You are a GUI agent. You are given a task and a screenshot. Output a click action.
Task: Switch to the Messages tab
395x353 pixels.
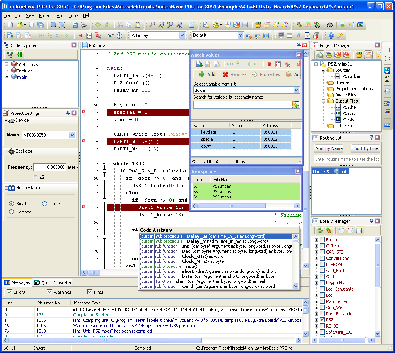[17, 282]
